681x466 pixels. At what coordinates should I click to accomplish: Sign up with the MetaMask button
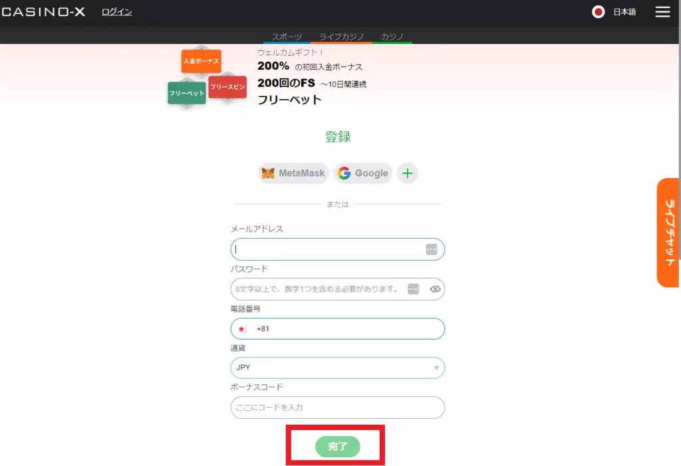click(x=293, y=174)
